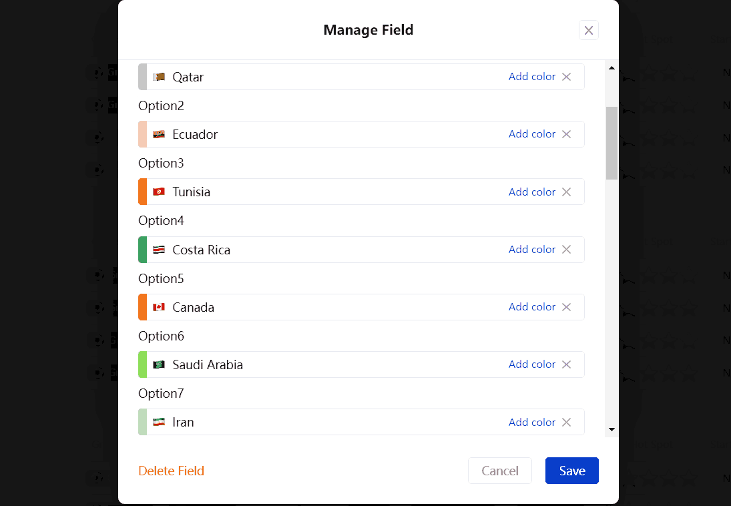Click the Qatar flag icon
Viewport: 731px width, 506px height.
(159, 76)
